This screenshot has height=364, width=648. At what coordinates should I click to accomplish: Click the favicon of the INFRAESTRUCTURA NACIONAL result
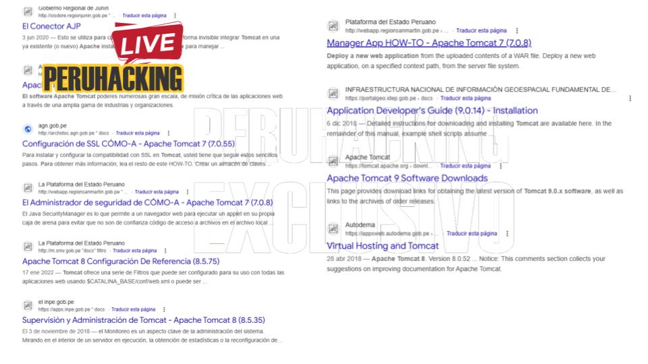pyautogui.click(x=333, y=94)
